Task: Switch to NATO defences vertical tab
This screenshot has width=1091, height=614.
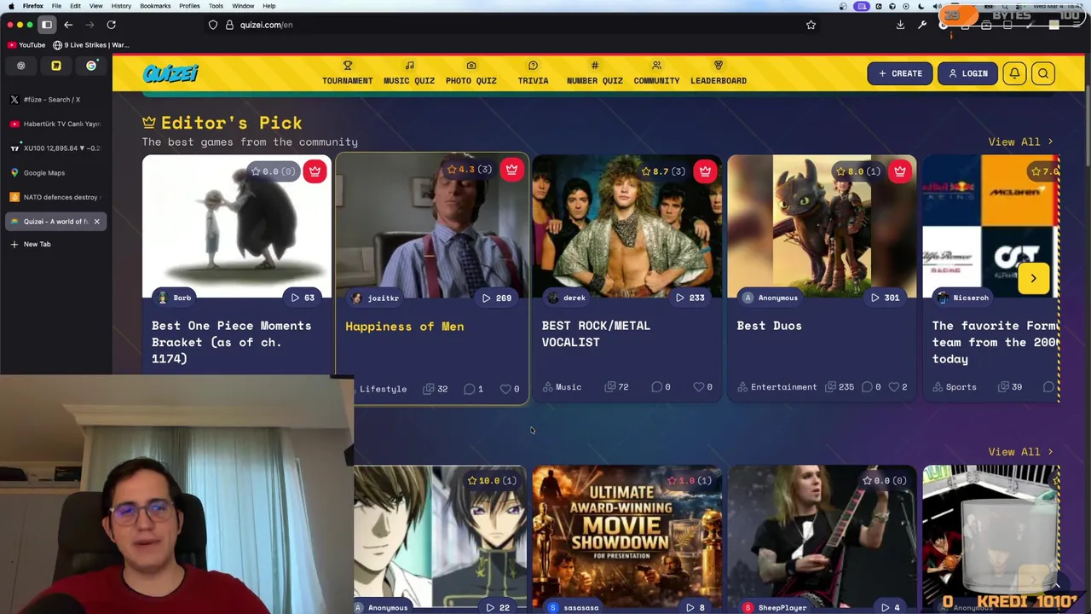Action: (56, 197)
